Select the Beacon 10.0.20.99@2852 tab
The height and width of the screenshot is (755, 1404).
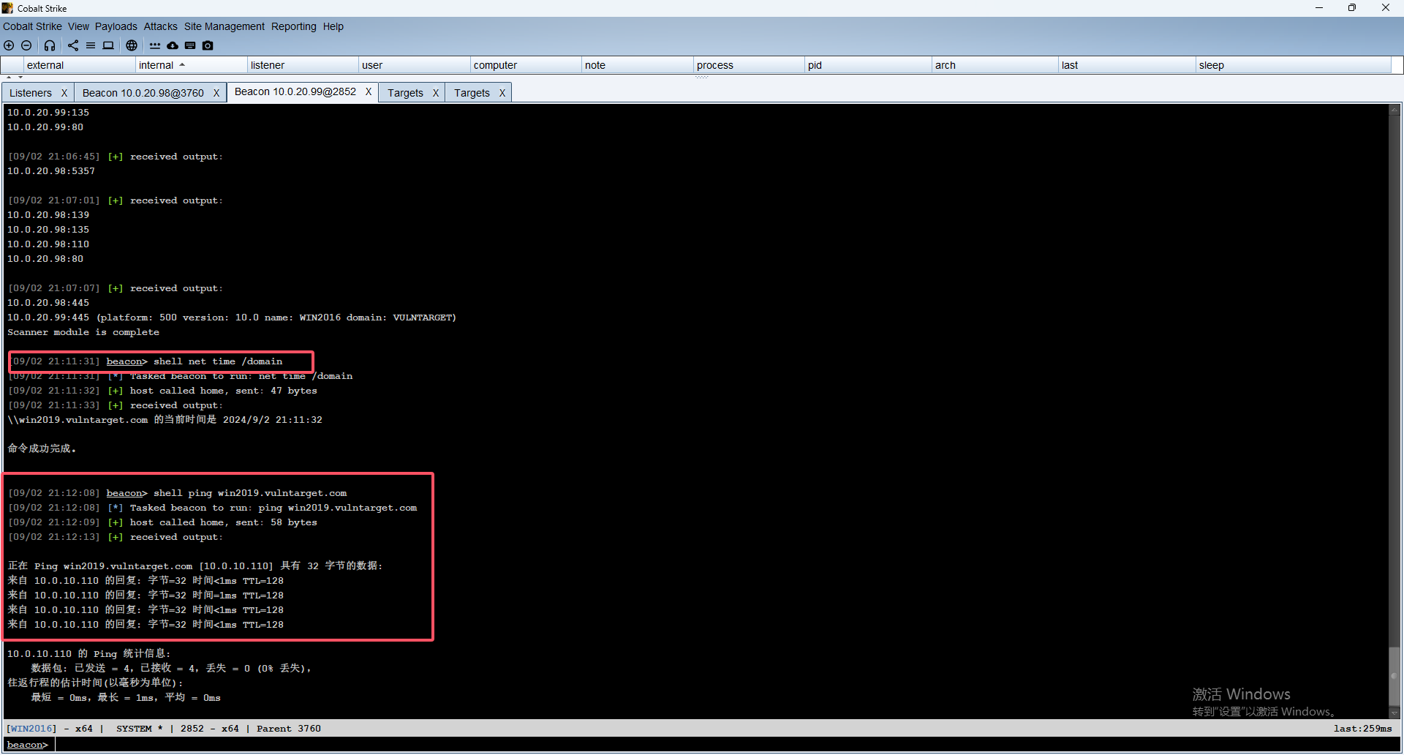click(295, 91)
